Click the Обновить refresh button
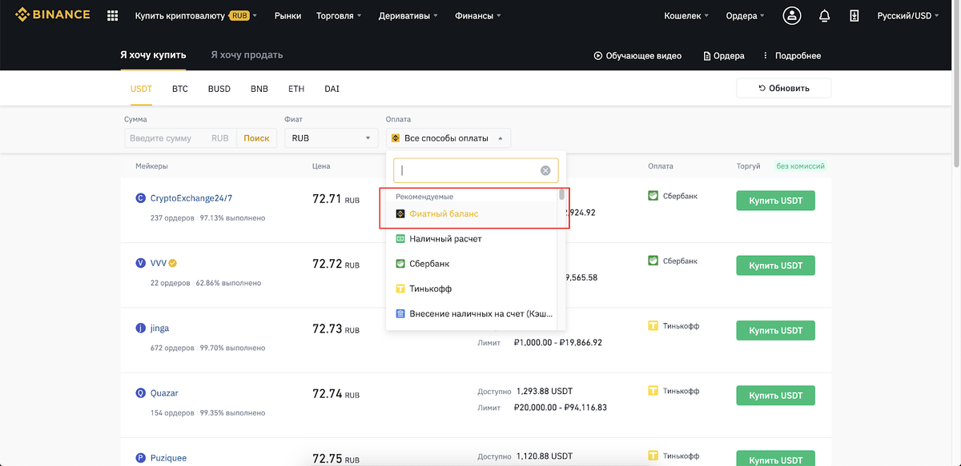Viewport: 961px width, 466px height. coord(783,89)
